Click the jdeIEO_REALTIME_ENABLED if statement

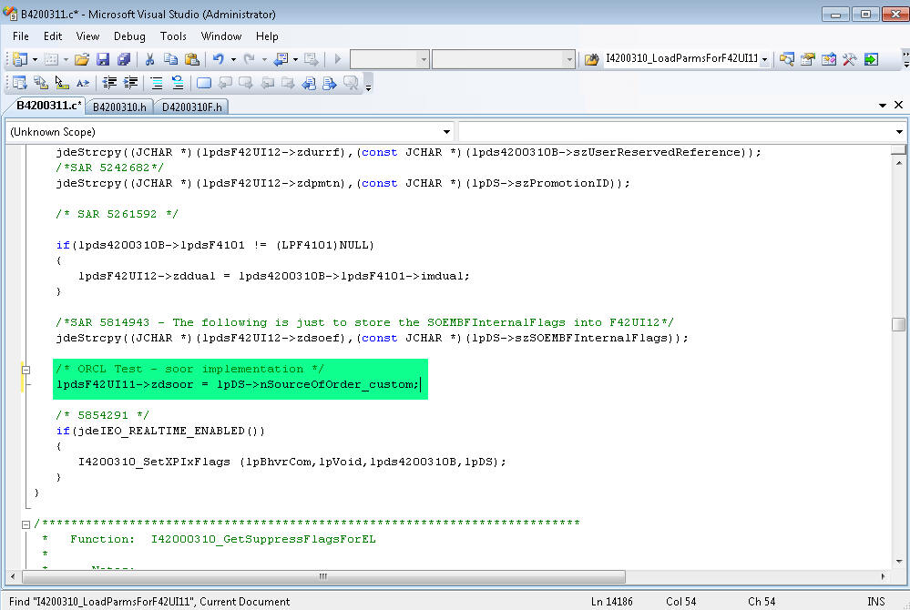pyautogui.click(x=160, y=431)
